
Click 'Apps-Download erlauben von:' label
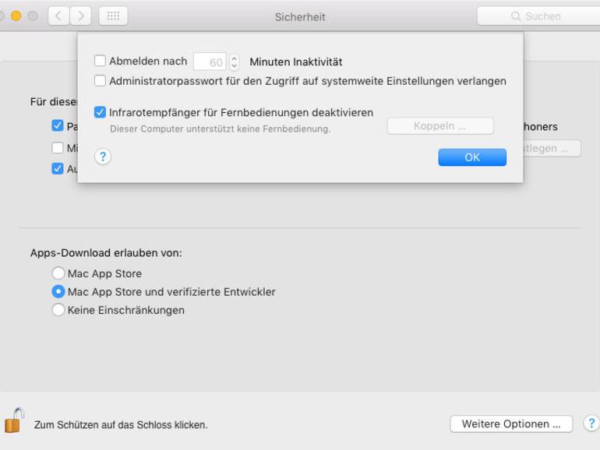point(107,253)
